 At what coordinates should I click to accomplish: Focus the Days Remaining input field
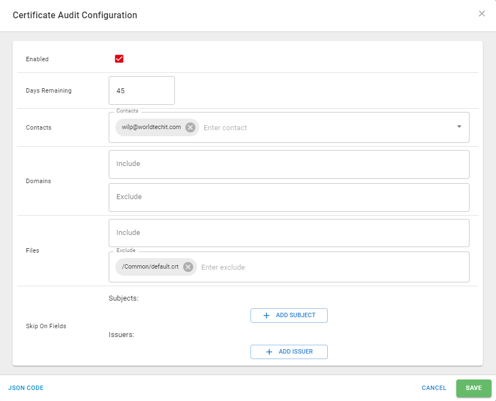[x=142, y=90]
